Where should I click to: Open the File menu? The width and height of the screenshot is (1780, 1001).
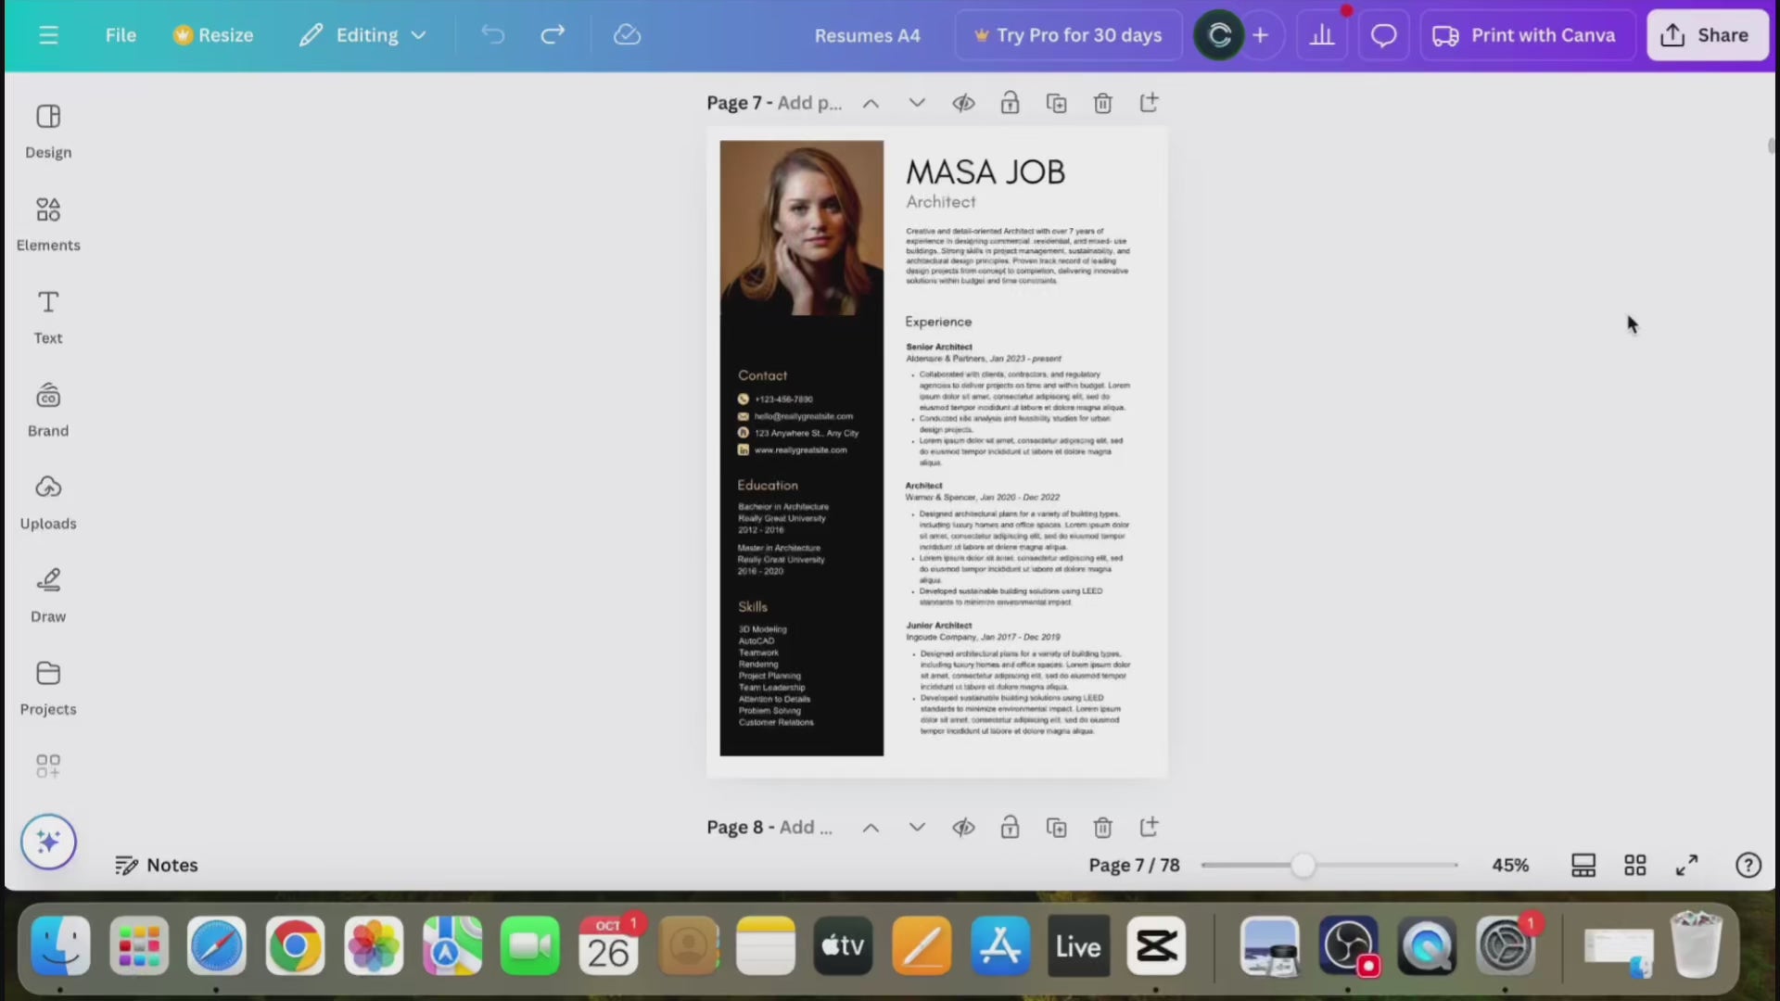121,35
